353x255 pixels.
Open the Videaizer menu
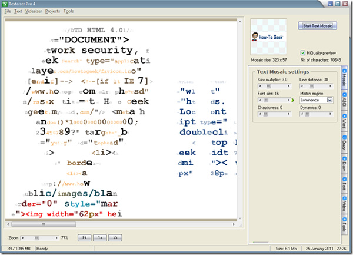pyautogui.click(x=34, y=11)
